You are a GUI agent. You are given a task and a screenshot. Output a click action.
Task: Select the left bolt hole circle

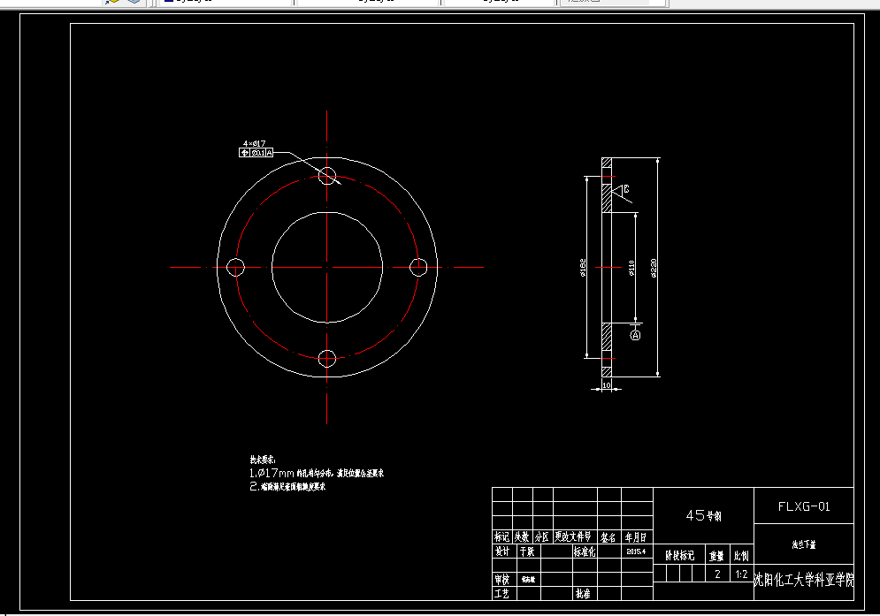coord(235,267)
